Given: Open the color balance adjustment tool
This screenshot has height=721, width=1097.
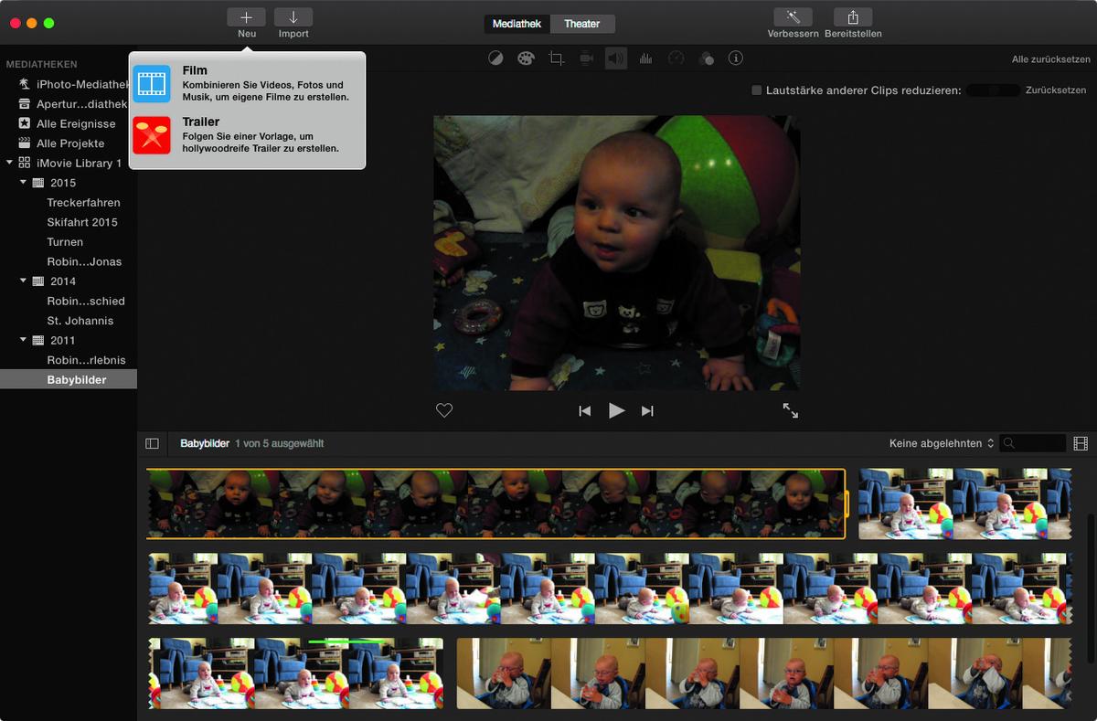Looking at the screenshot, I should point(495,58).
